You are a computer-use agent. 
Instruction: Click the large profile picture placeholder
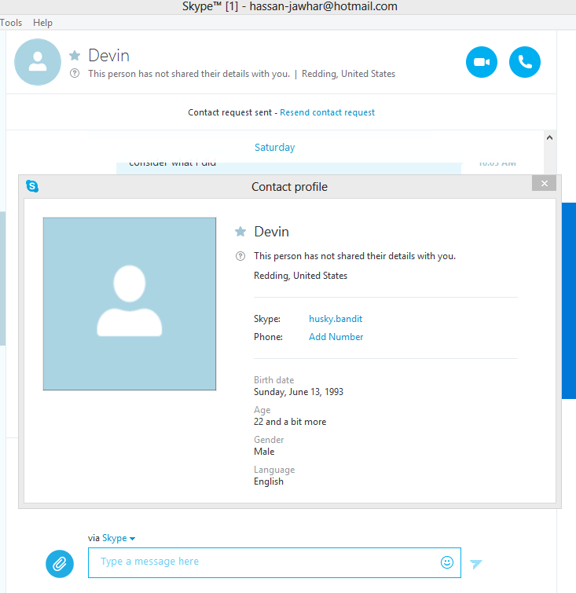130,304
